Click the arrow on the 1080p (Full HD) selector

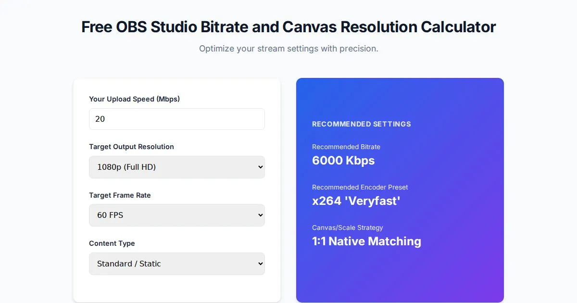[260, 167]
